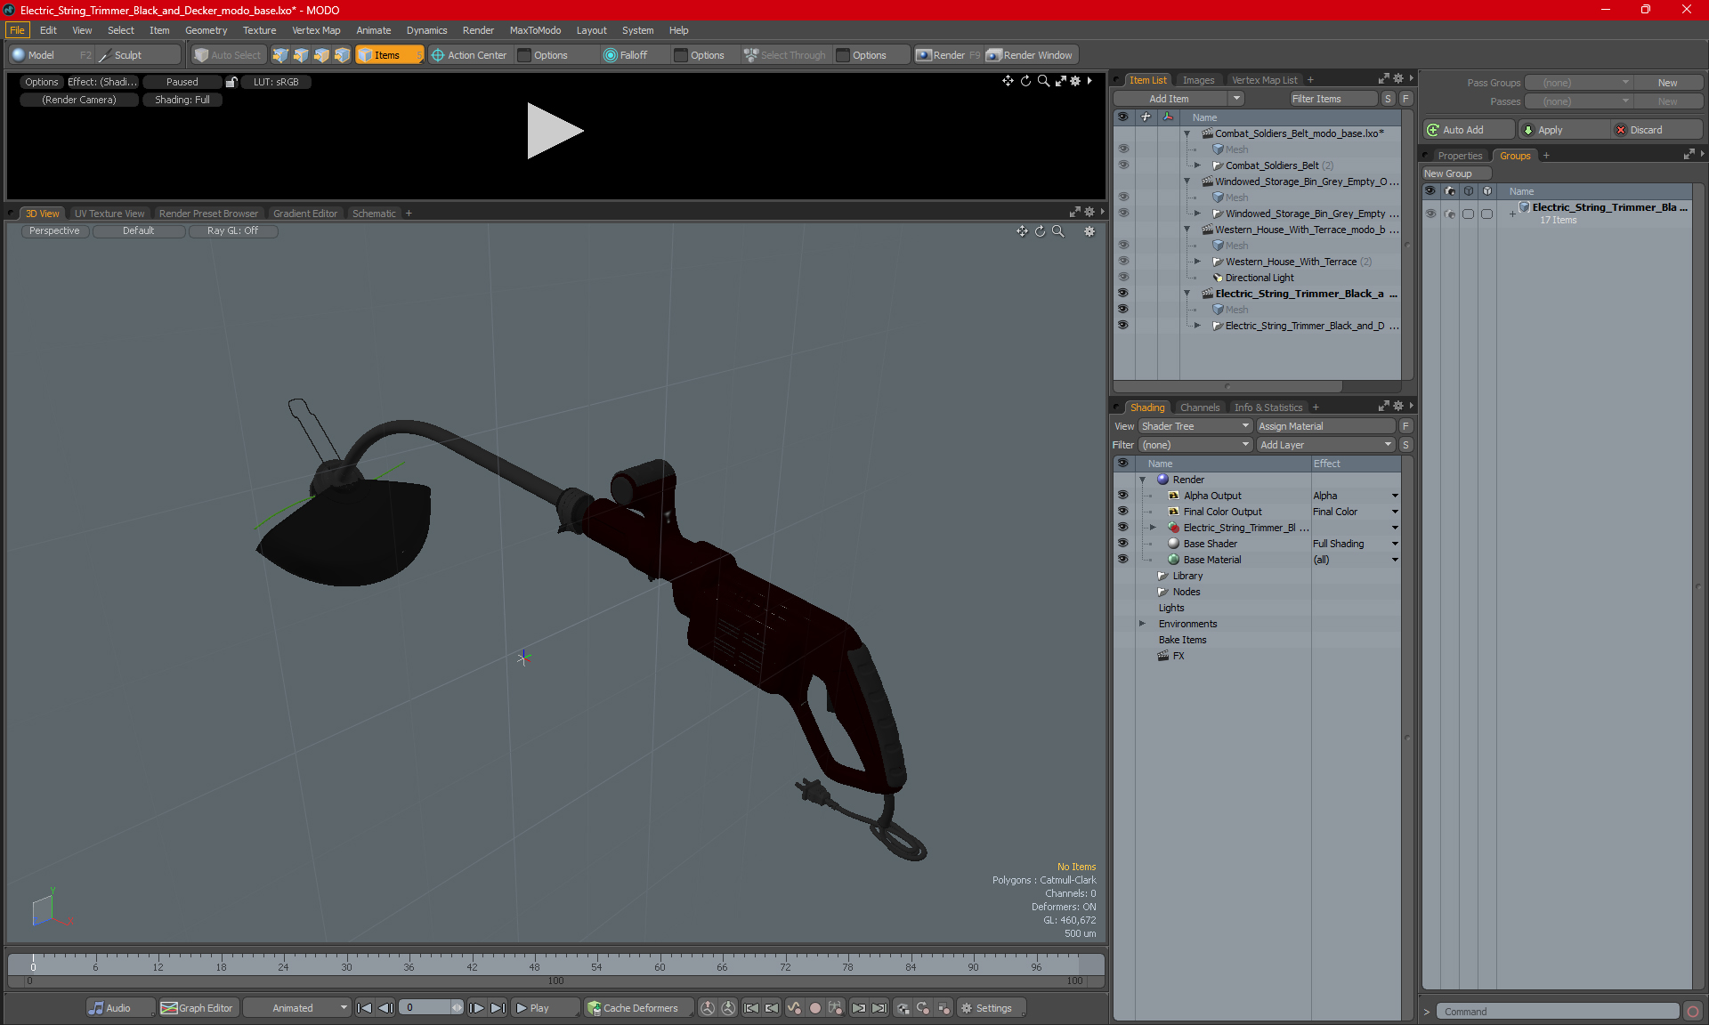The image size is (1709, 1025).
Task: Click the current frame number field
Action: coord(425,1008)
